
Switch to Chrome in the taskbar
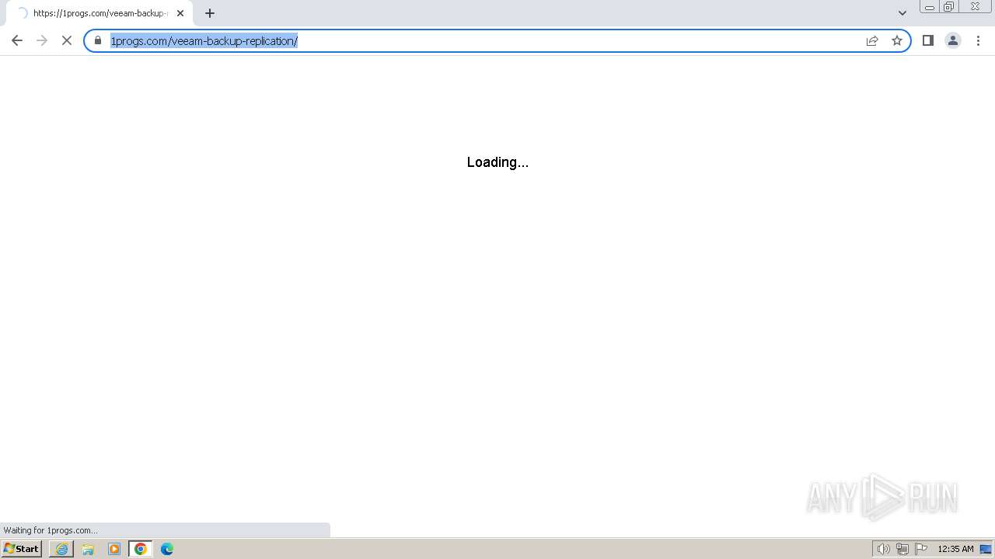coord(141,549)
